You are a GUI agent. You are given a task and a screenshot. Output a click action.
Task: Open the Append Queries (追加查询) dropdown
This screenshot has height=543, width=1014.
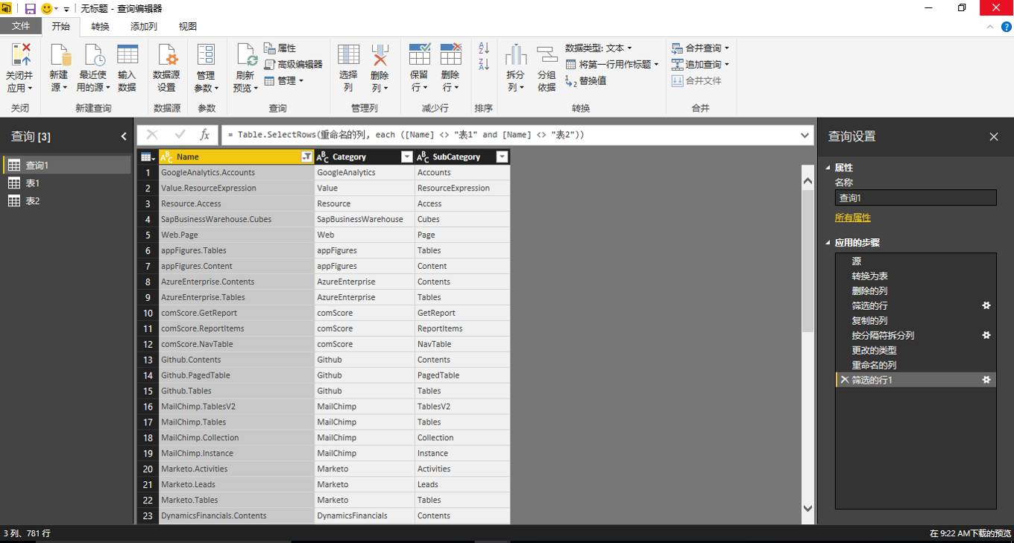pos(700,64)
